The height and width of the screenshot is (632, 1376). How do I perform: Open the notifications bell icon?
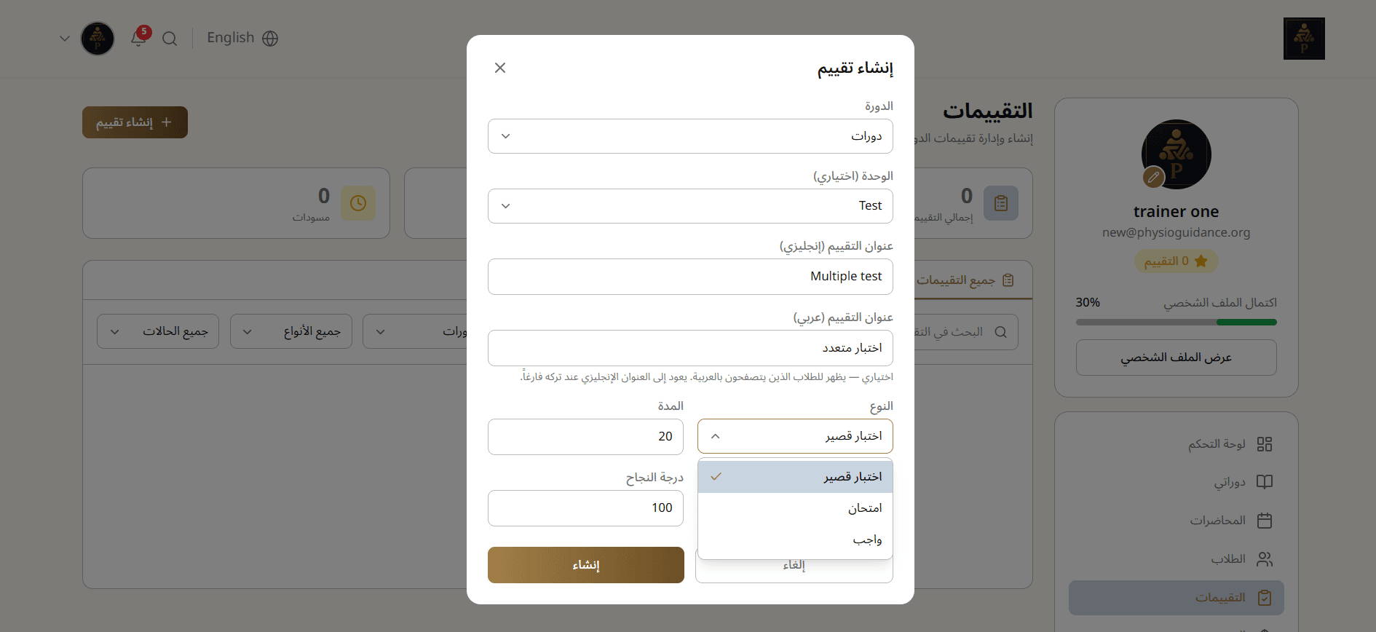point(138,38)
